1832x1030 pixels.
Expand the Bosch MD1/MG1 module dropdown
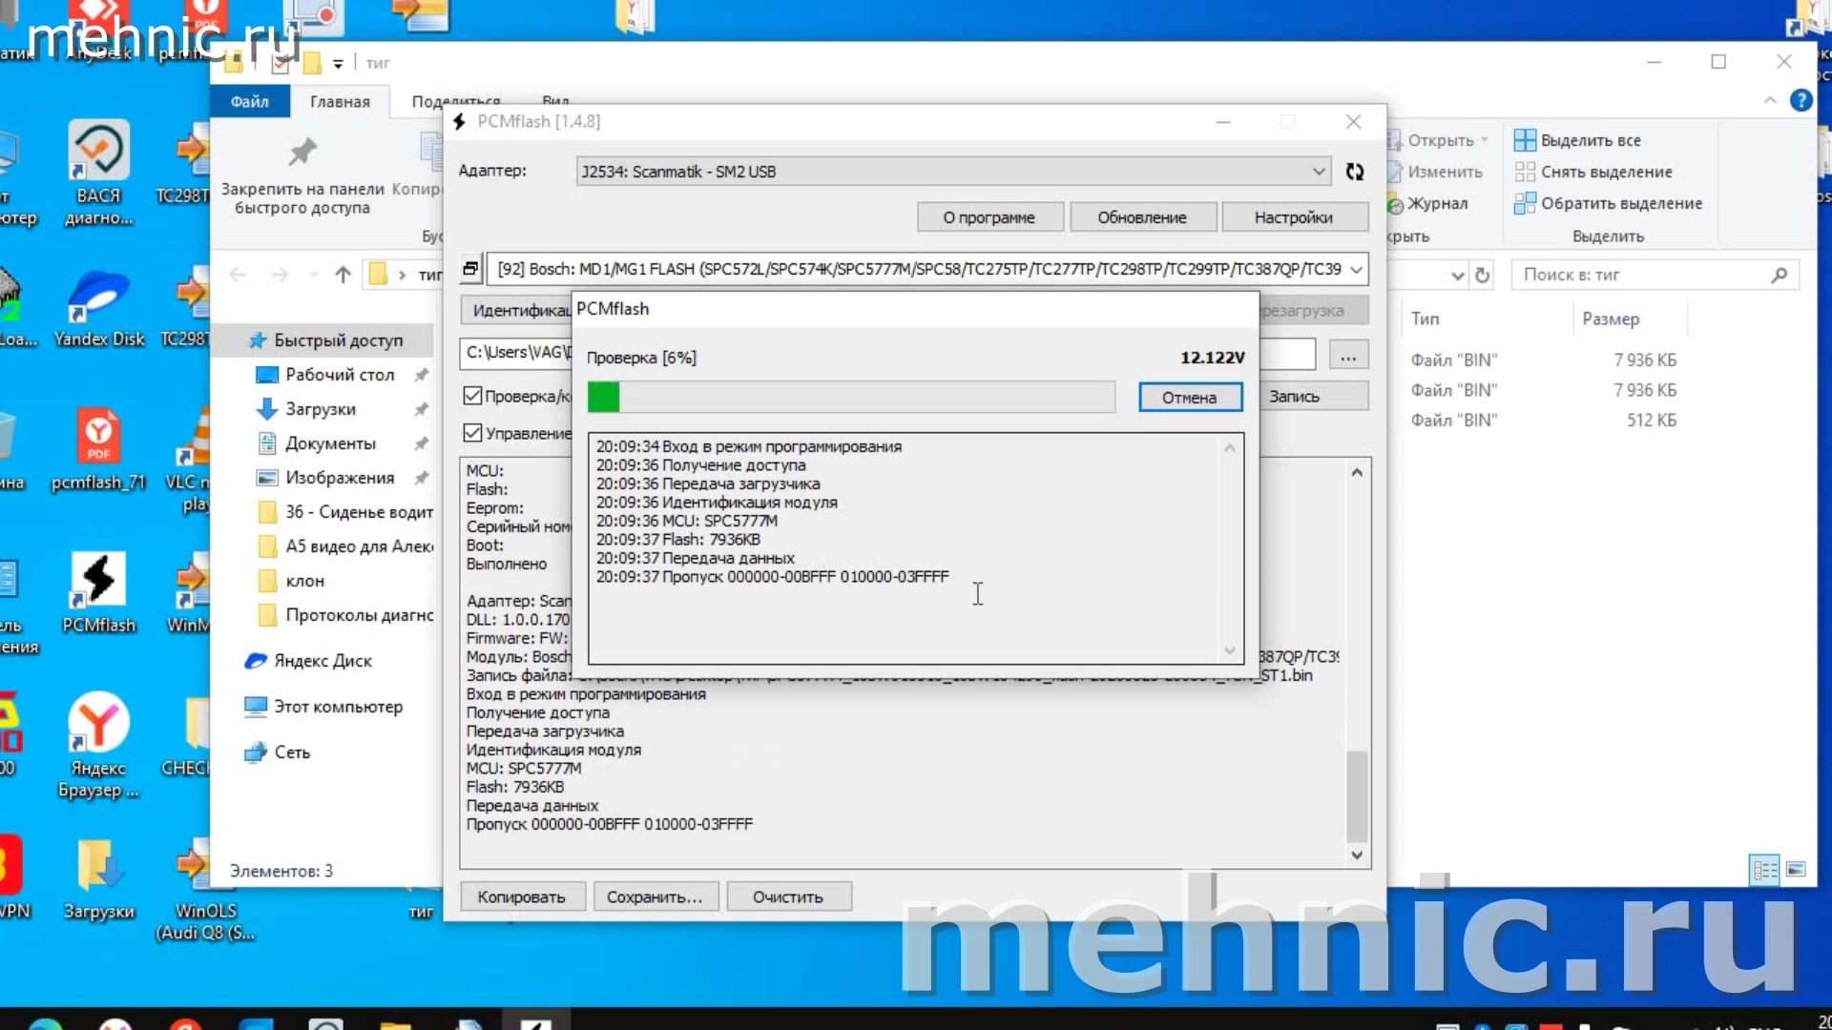pyautogui.click(x=1356, y=270)
